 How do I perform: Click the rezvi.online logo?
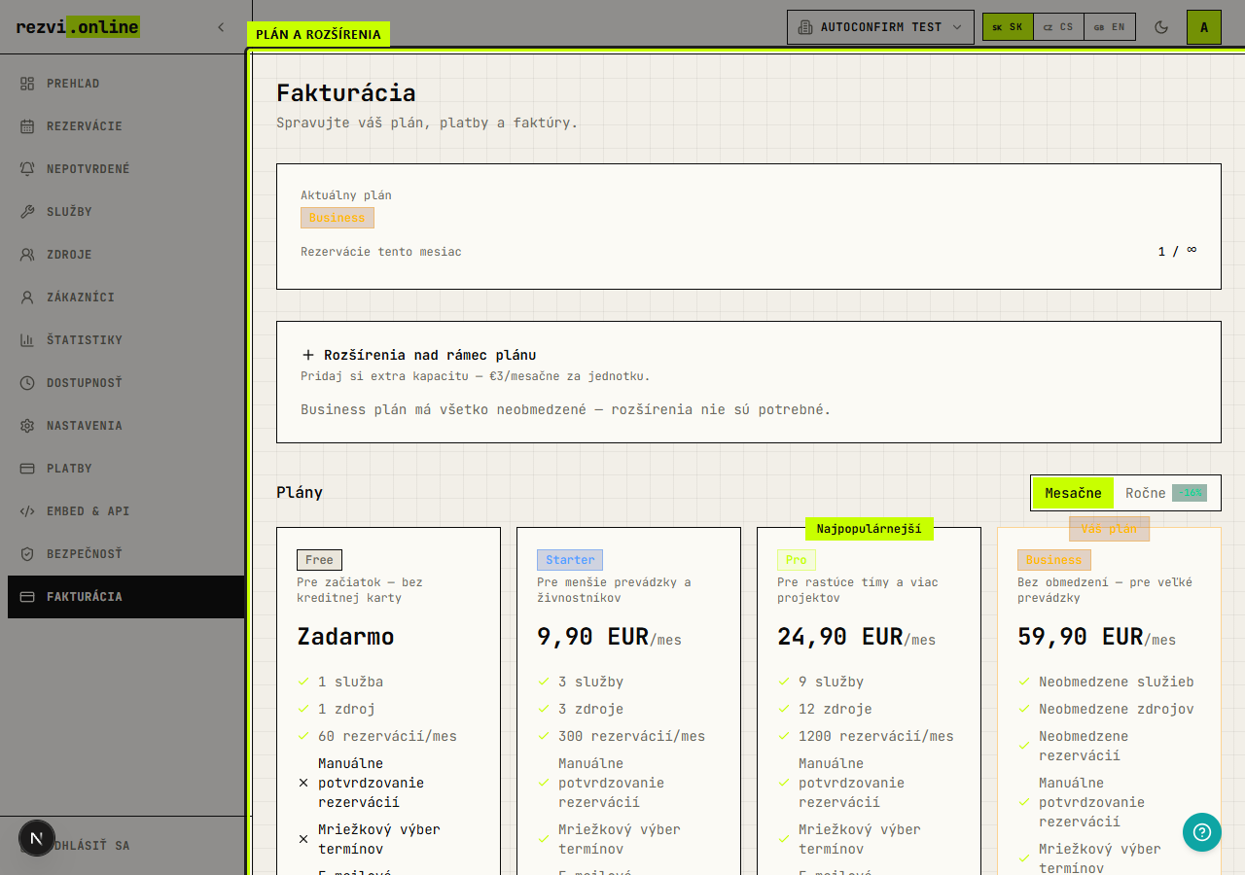click(78, 27)
